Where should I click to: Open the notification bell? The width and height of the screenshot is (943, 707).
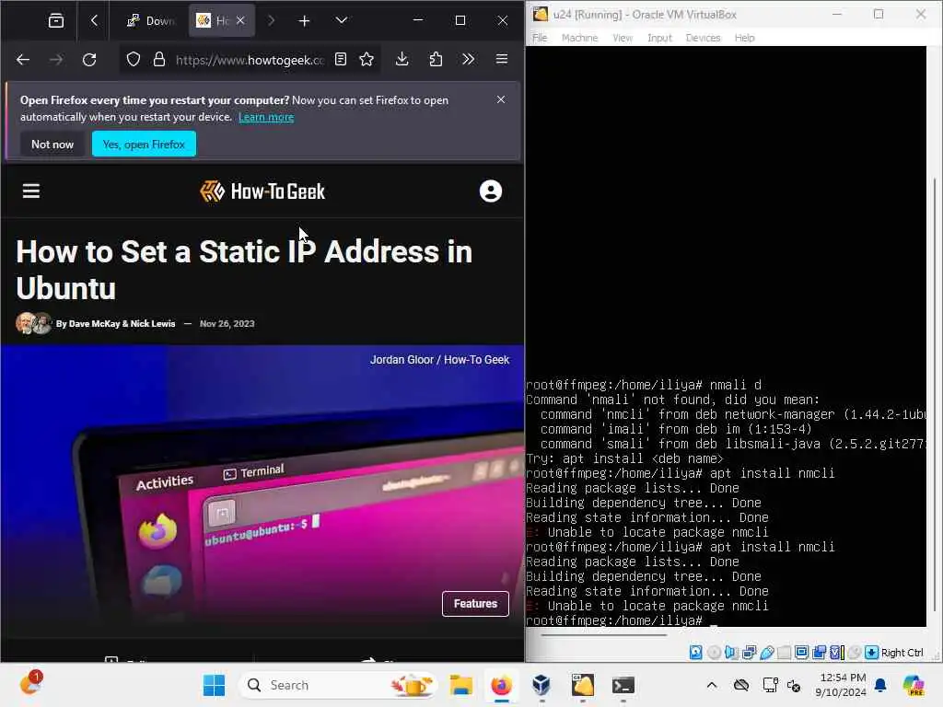pyautogui.click(x=880, y=685)
